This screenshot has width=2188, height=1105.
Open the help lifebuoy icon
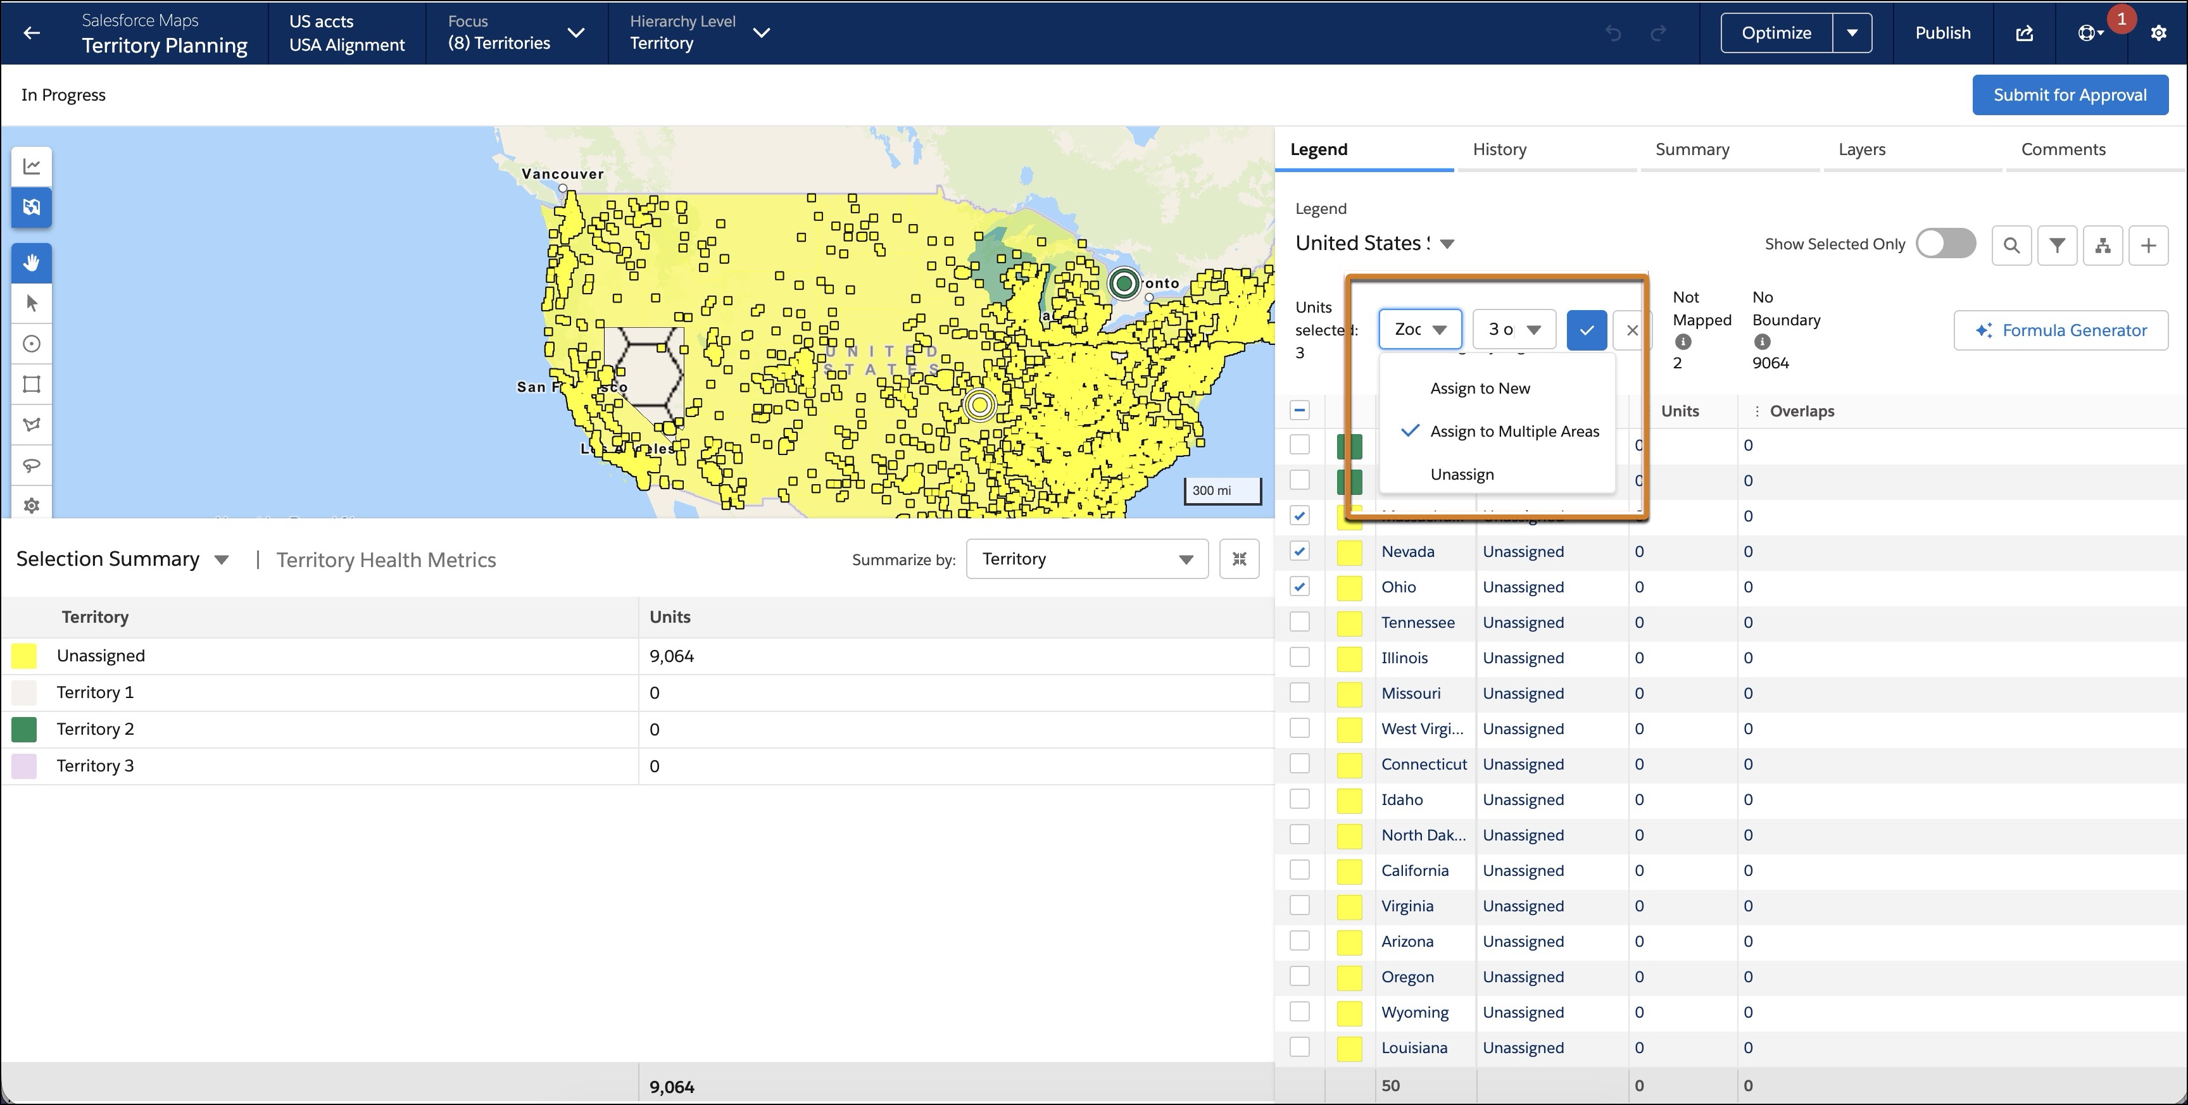click(x=2089, y=33)
